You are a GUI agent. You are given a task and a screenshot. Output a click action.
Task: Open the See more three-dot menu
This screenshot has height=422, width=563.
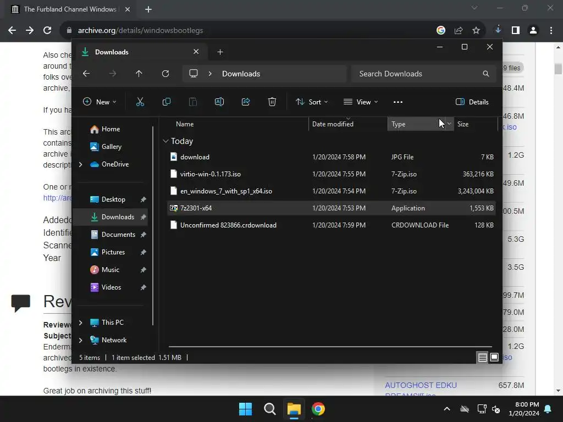[x=398, y=102]
